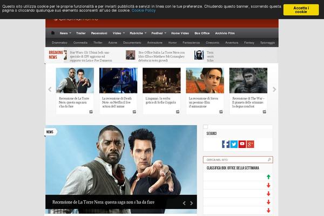Open the Twitter profile icon
The image size is (324, 216).
coord(234,144)
